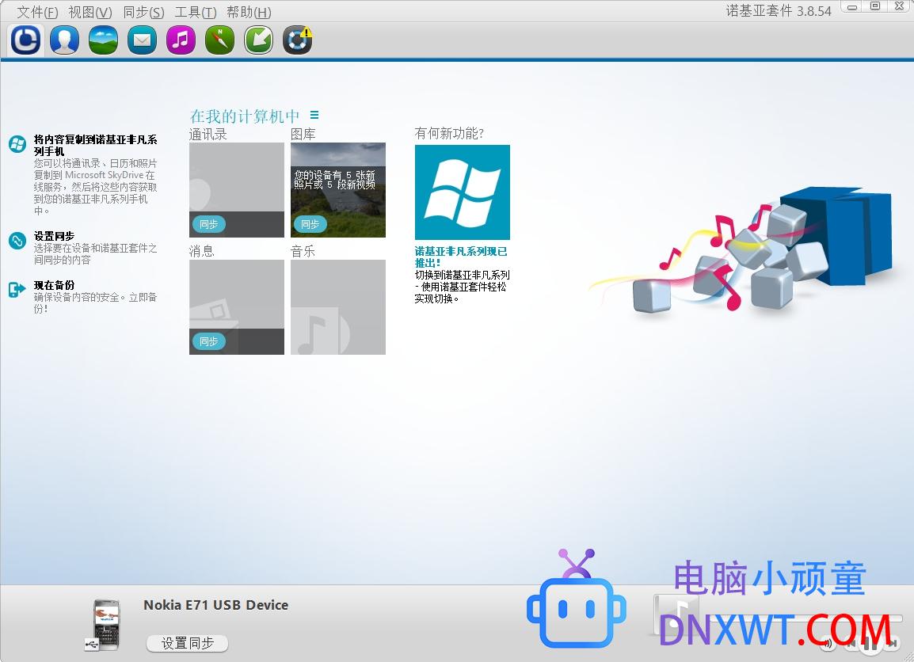914x662 pixels.
Task: Click the Windows logo tile under 有何新功能?
Action: click(463, 192)
